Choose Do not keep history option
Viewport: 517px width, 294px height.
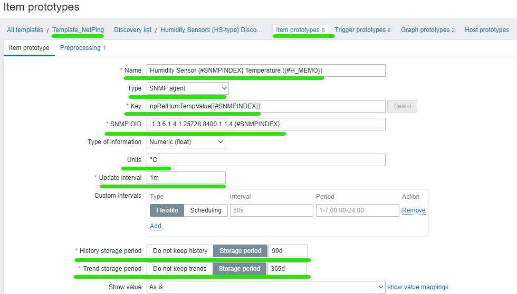tap(180, 251)
